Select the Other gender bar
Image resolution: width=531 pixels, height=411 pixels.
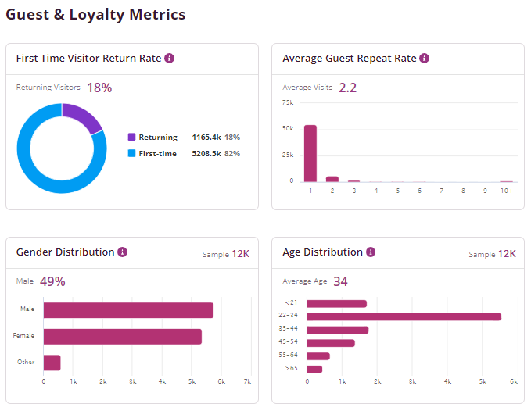[x=52, y=363]
